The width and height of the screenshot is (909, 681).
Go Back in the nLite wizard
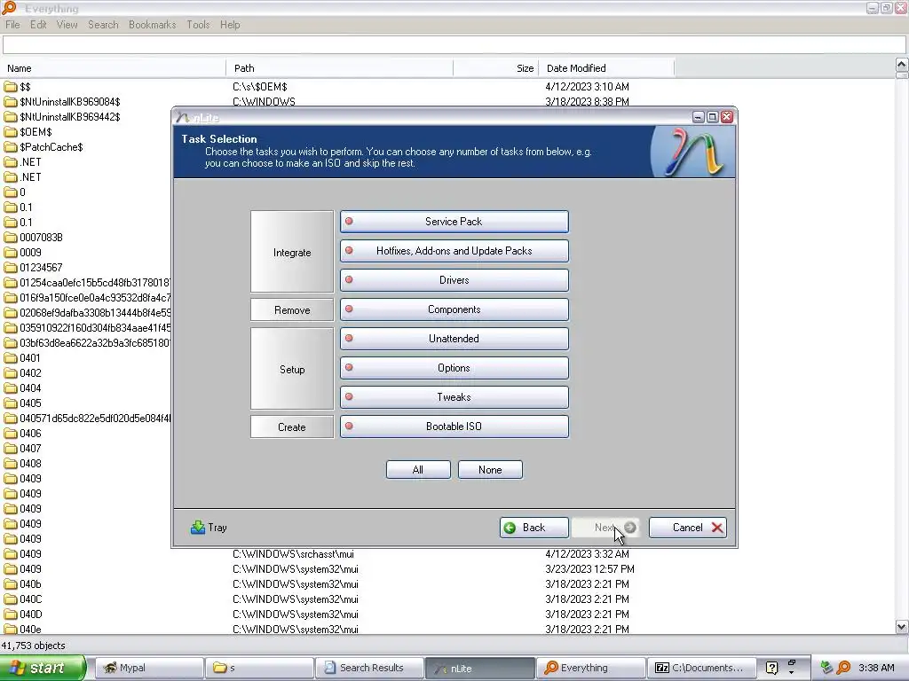534,528
